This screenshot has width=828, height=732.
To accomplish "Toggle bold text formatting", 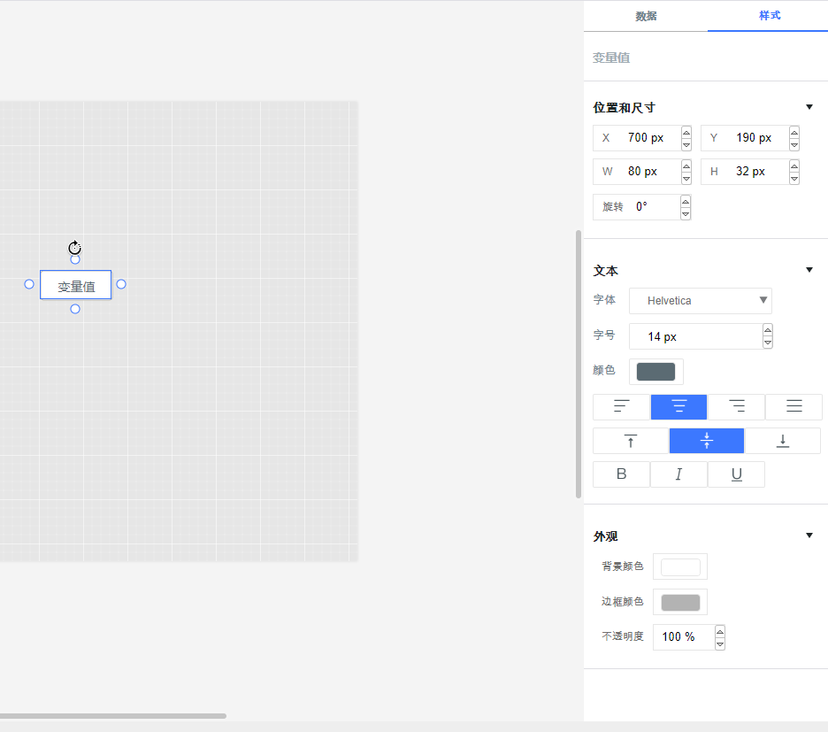I will coord(621,474).
